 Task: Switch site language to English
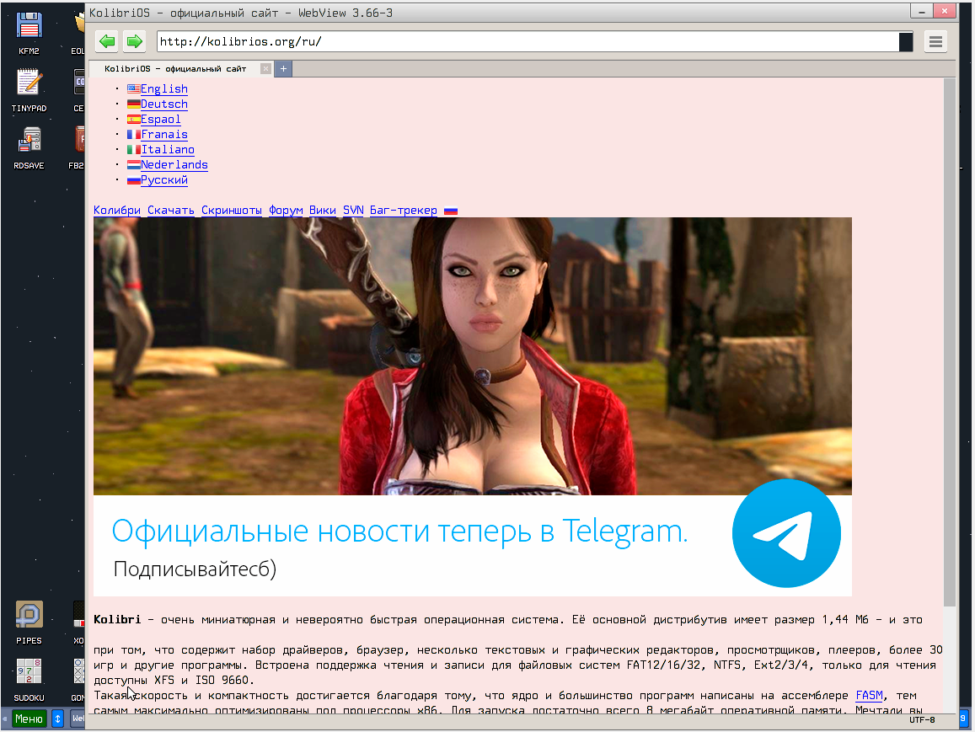pos(163,89)
